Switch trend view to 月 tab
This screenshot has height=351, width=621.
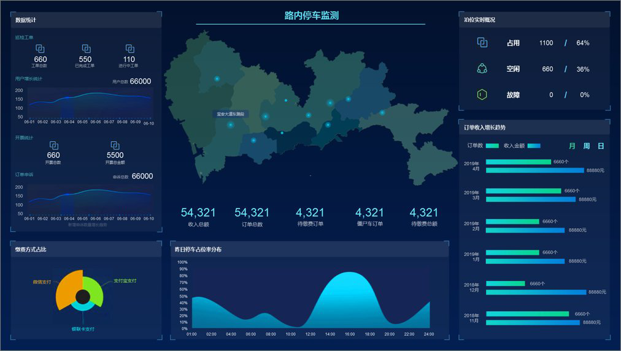pyautogui.click(x=572, y=146)
